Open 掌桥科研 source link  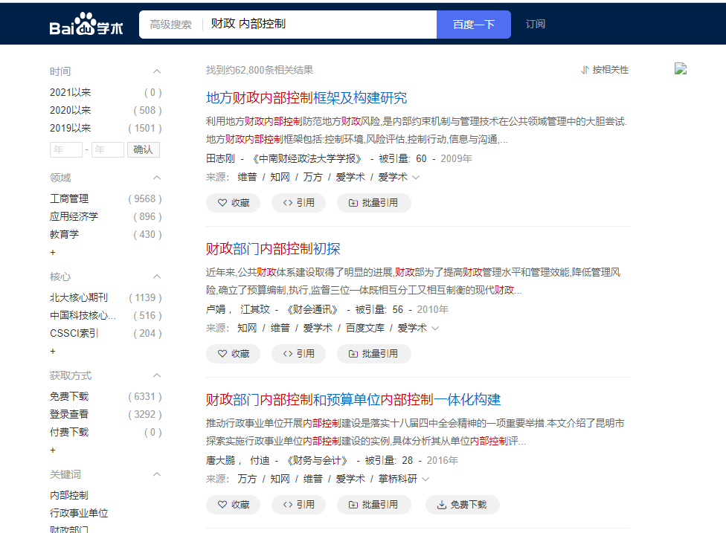click(x=398, y=479)
